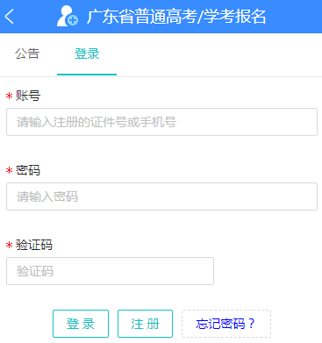322x343 pixels.
Task: Click the user-plus avatar icon in header
Action: click(x=68, y=17)
